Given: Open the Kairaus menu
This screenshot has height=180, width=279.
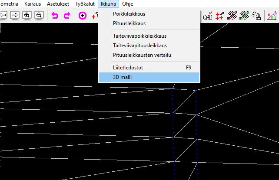Looking at the screenshot, I should pyautogui.click(x=33, y=4).
